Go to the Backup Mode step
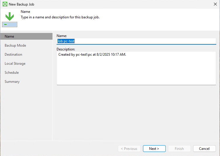 pos(15,45)
